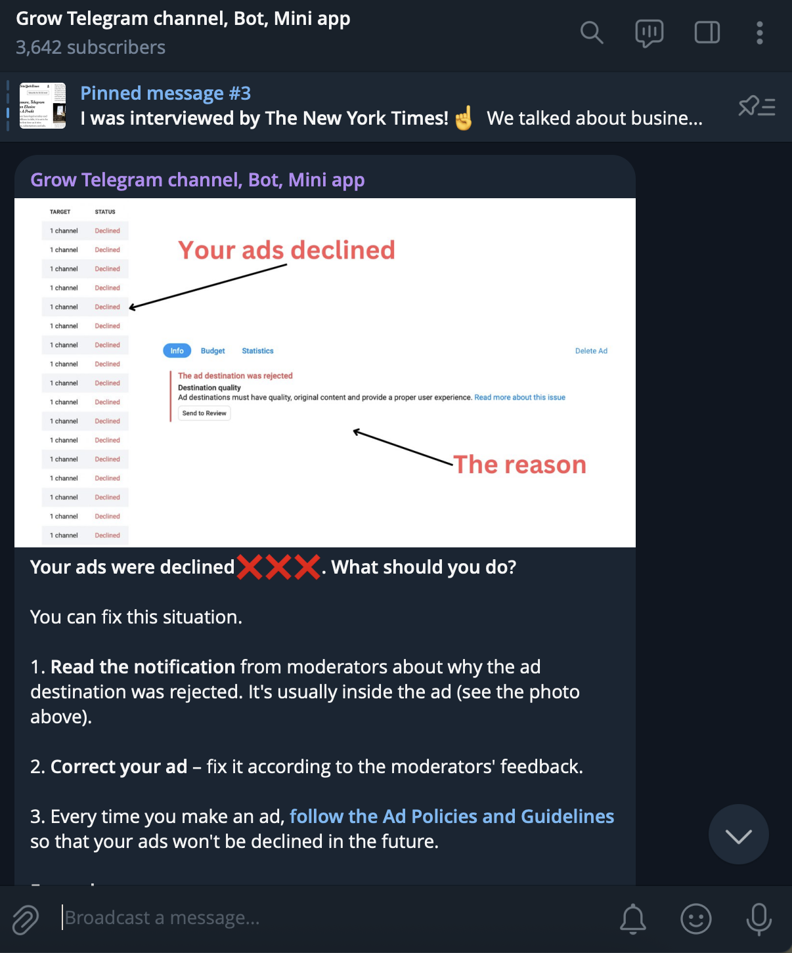The image size is (792, 953).
Task: Toggle the right sidebar panel
Action: coord(707,32)
